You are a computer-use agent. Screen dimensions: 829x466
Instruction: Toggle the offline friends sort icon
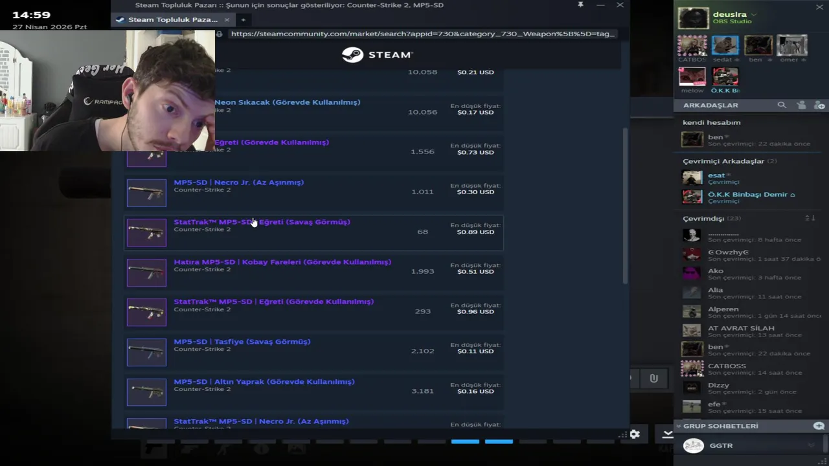pos(810,219)
